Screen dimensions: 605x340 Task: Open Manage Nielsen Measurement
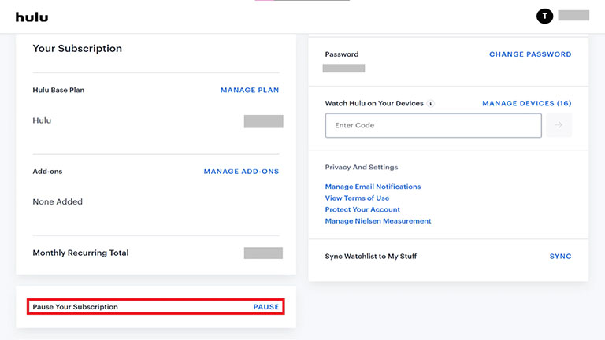click(378, 221)
